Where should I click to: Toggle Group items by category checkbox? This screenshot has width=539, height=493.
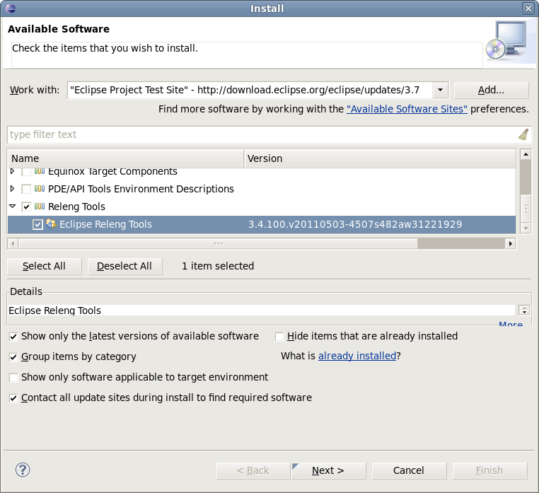(x=13, y=357)
